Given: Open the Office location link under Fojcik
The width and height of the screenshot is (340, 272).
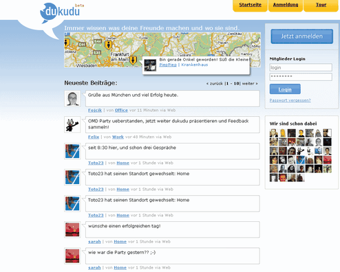Looking at the screenshot, I should tap(121, 111).
